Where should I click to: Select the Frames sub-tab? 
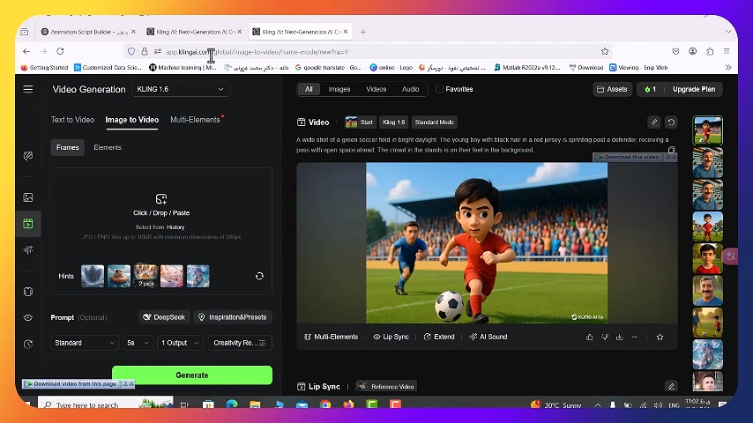point(67,147)
